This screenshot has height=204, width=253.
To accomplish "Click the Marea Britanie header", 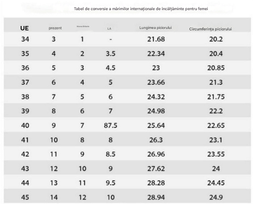I will [83, 26].
